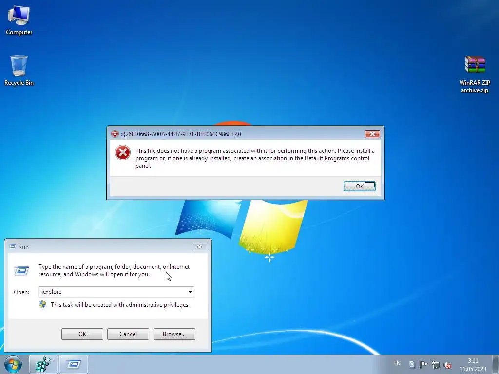Image resolution: width=499 pixels, height=374 pixels.
Task: Click OK in the Run dialog
Action: 82,334
